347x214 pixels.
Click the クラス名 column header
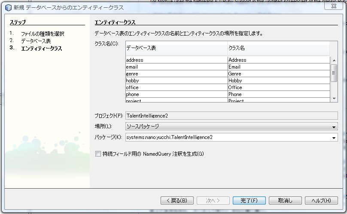point(278,48)
